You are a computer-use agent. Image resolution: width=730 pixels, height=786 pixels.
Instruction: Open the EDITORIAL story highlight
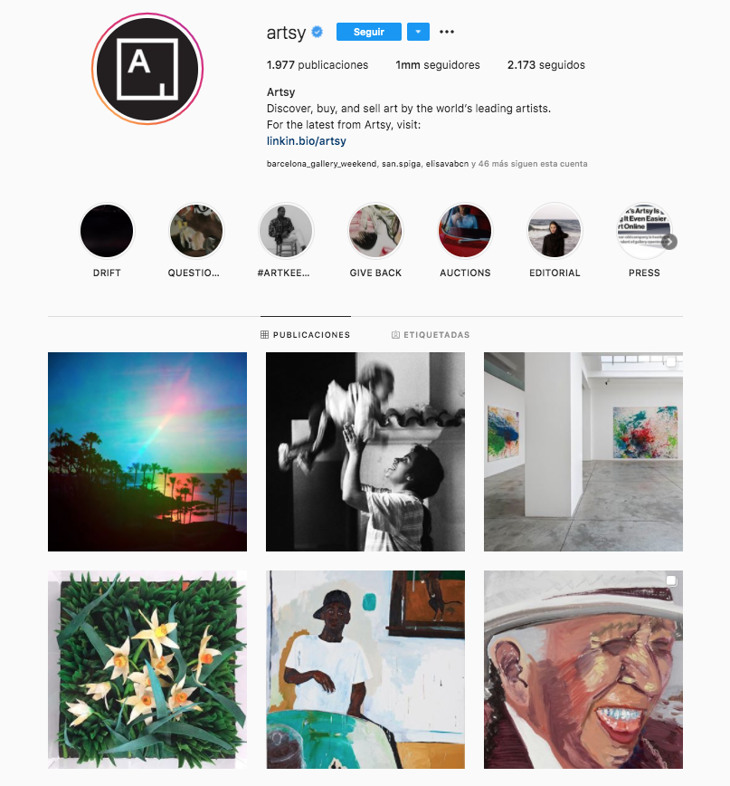tap(555, 231)
